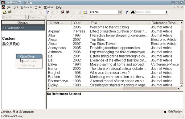
Task: Click the vertical scrollbar up arrow
Action: [182, 22]
